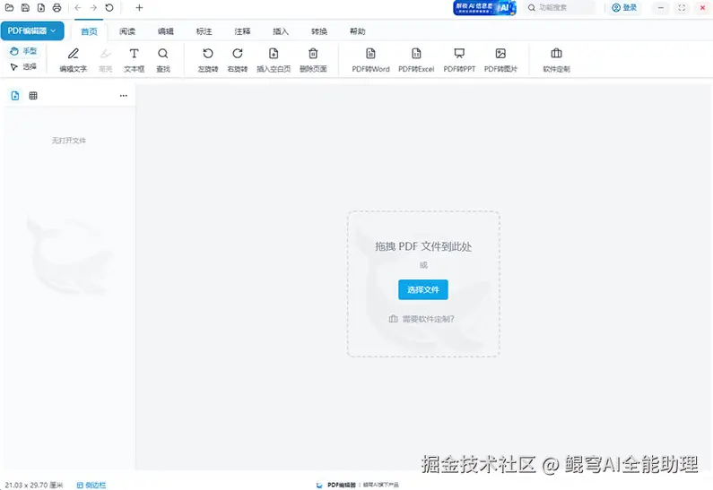Click the AI banner in title bar

[484, 8]
